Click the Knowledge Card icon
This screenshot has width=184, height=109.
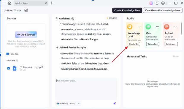point(130,27)
